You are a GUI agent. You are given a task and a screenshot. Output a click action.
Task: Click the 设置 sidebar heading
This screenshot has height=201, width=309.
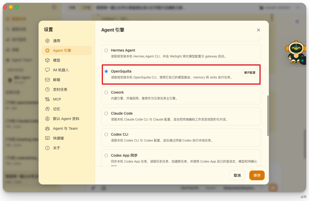pyautogui.click(x=48, y=29)
